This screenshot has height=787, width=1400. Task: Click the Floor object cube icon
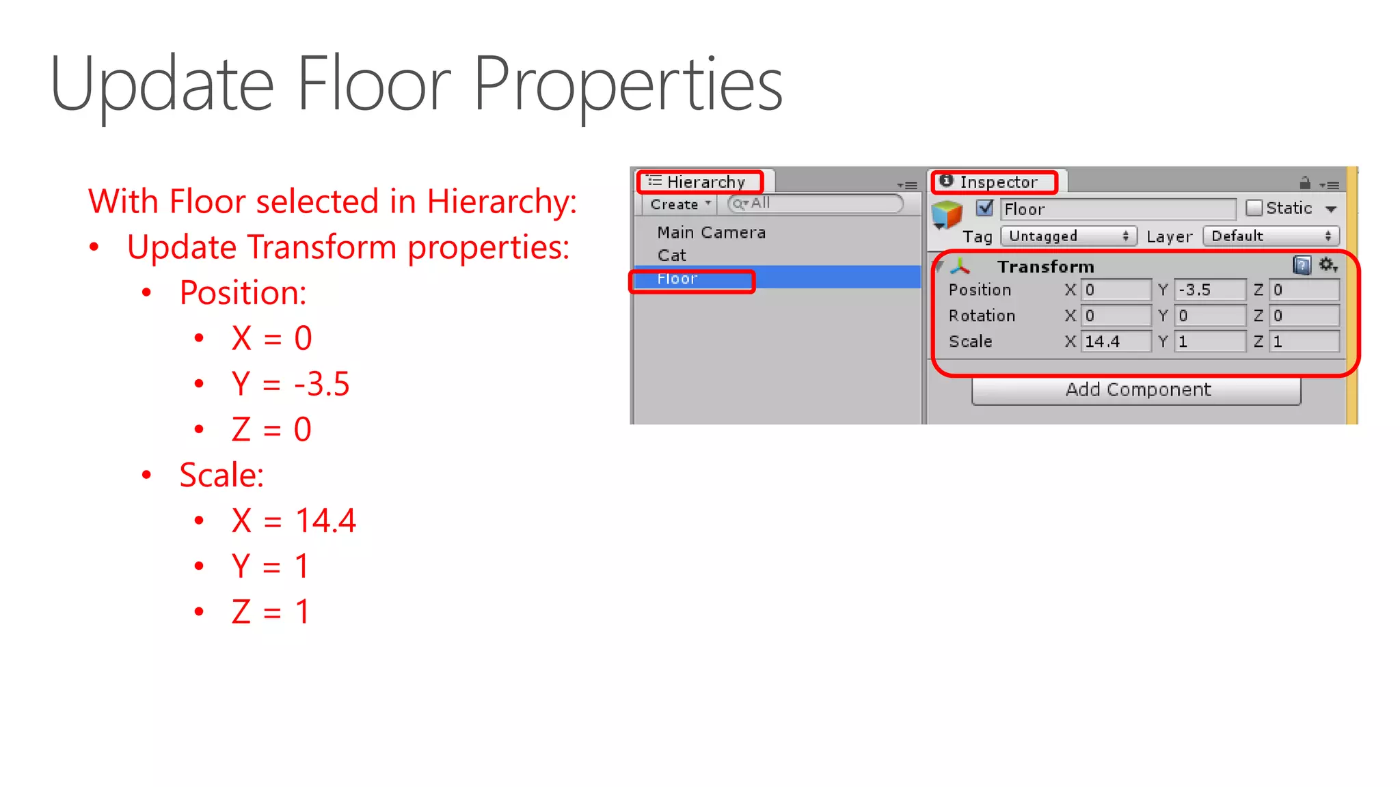point(947,215)
